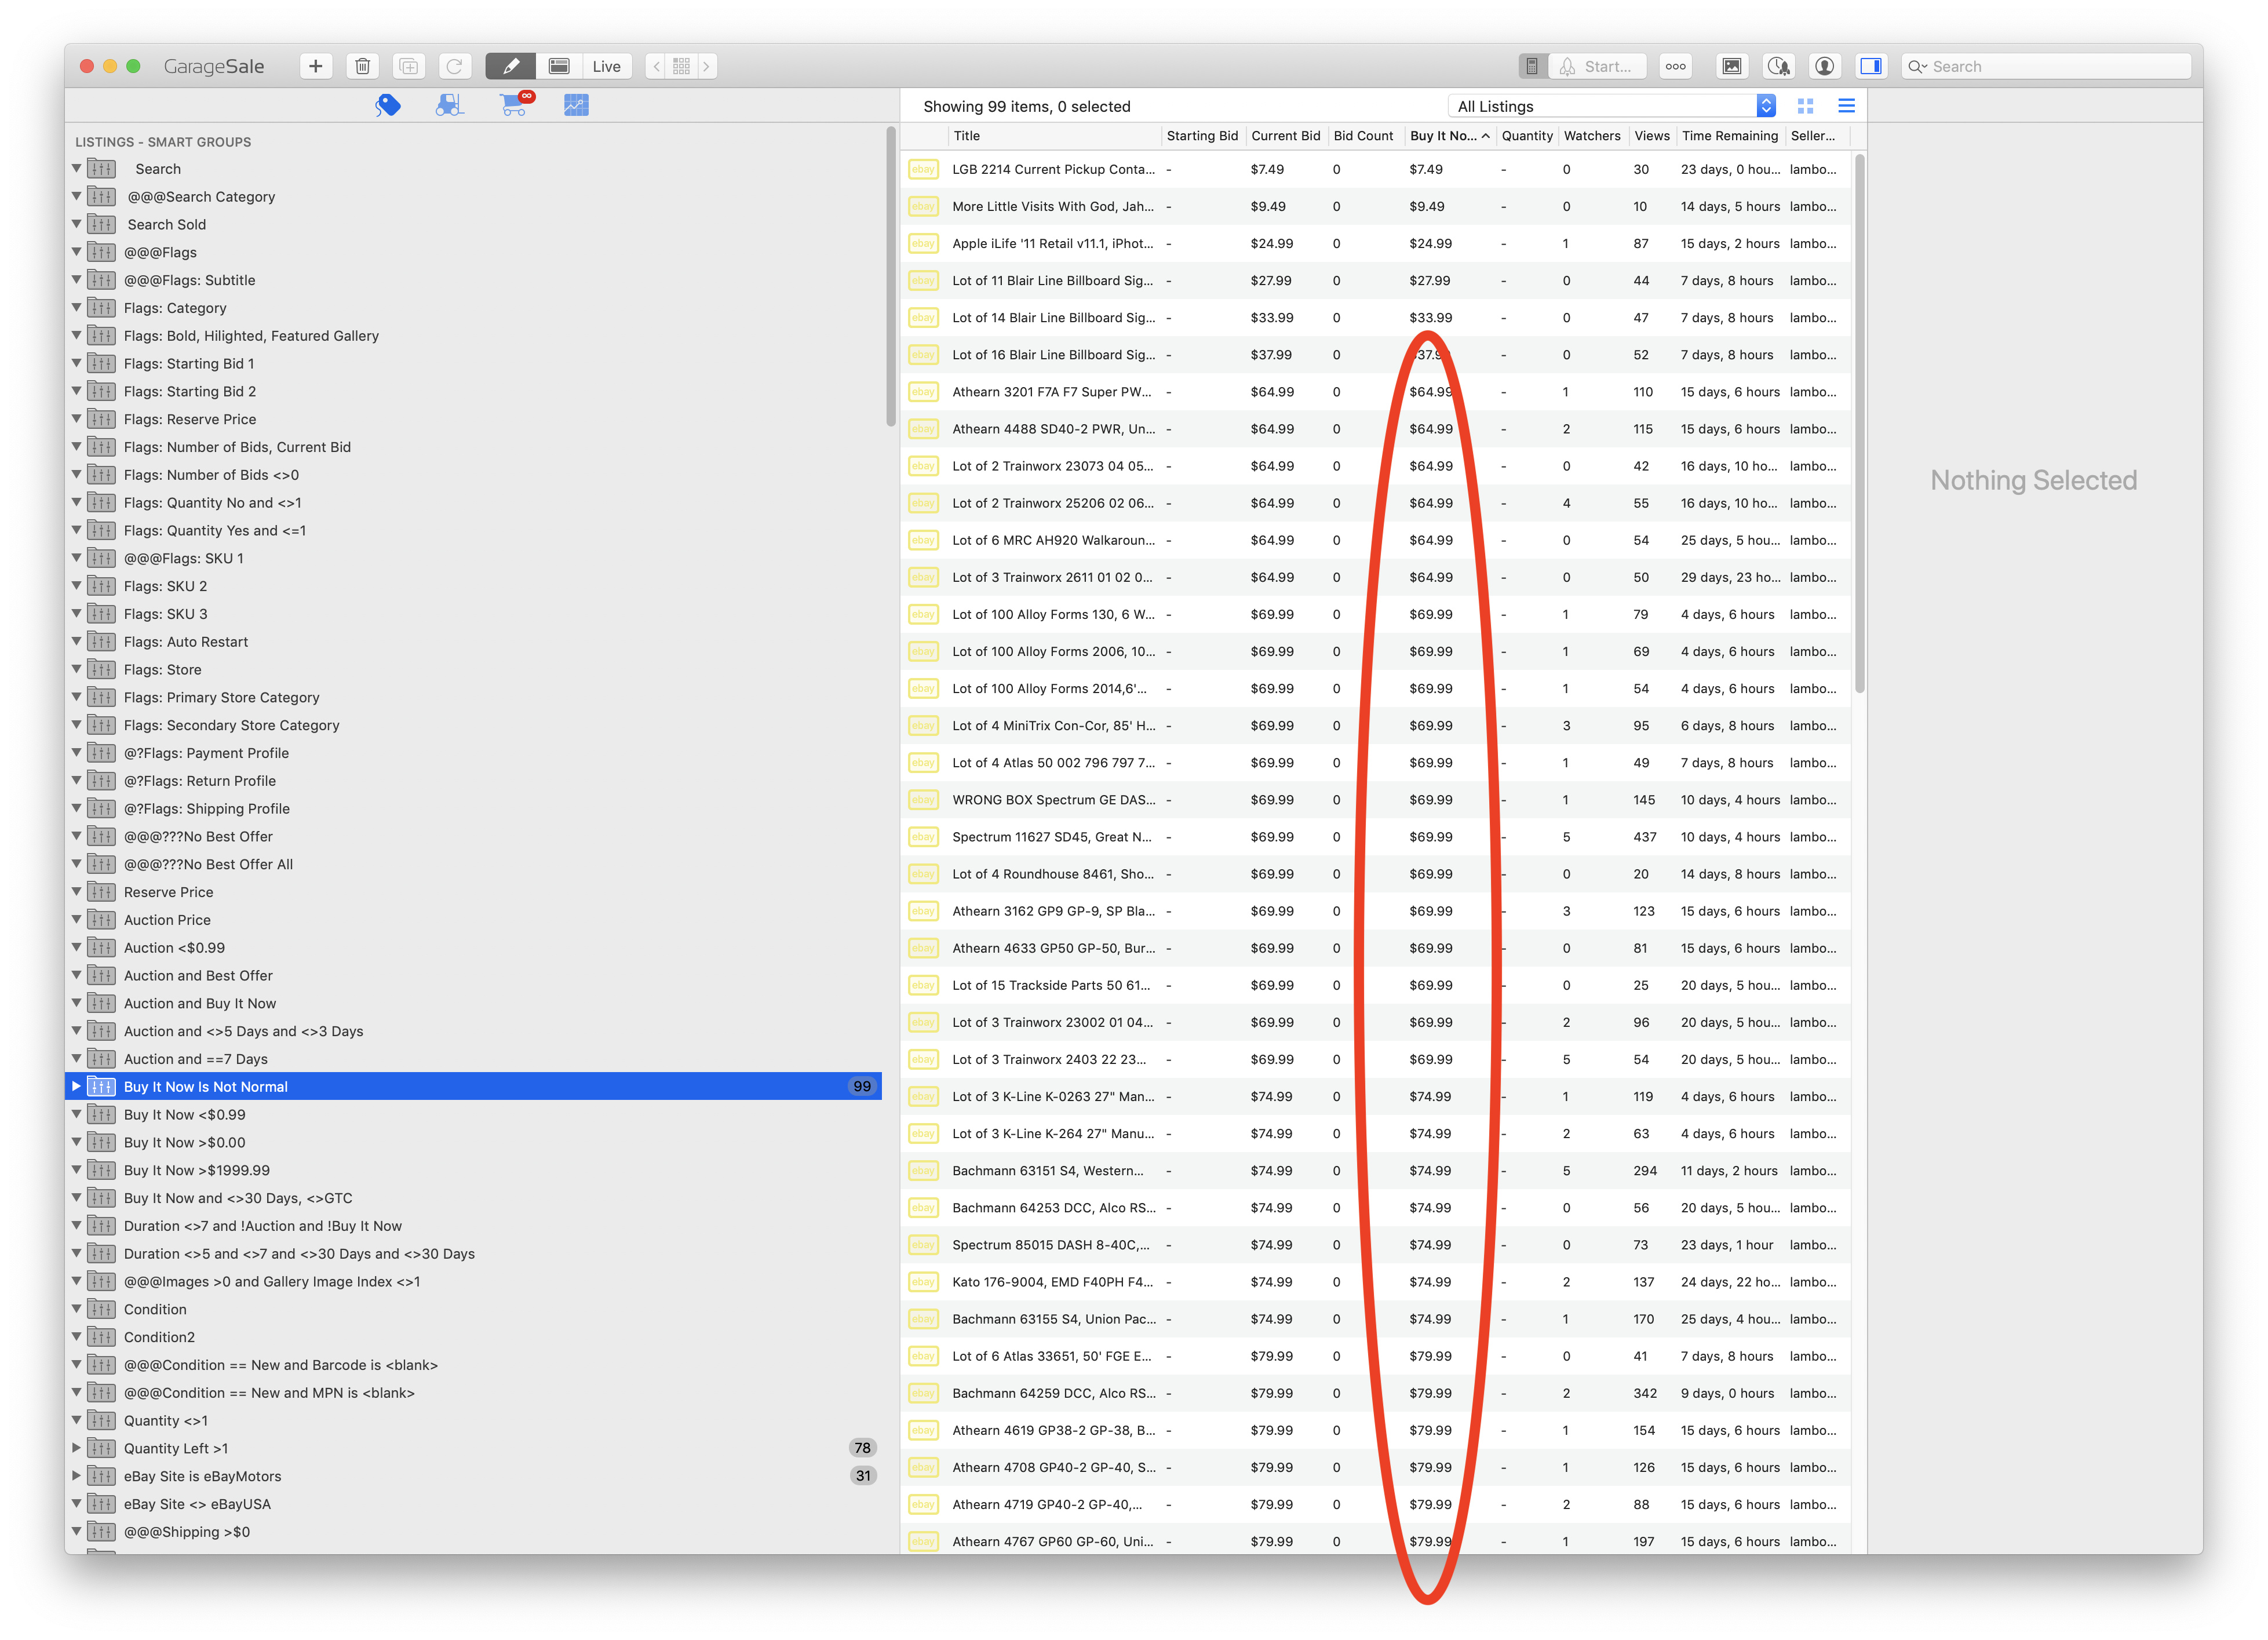Select Flags: Reserve Price smart group
The image size is (2268, 1640).
point(474,419)
